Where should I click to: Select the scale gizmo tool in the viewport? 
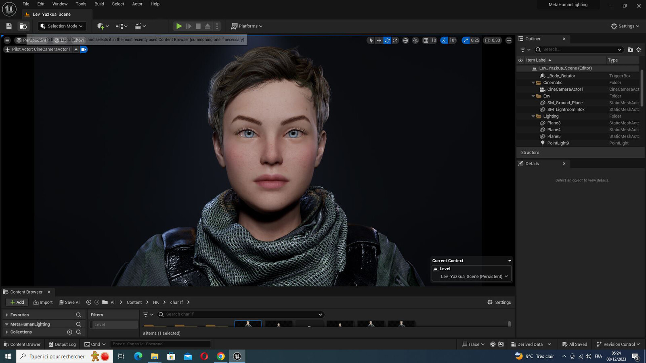(395, 40)
